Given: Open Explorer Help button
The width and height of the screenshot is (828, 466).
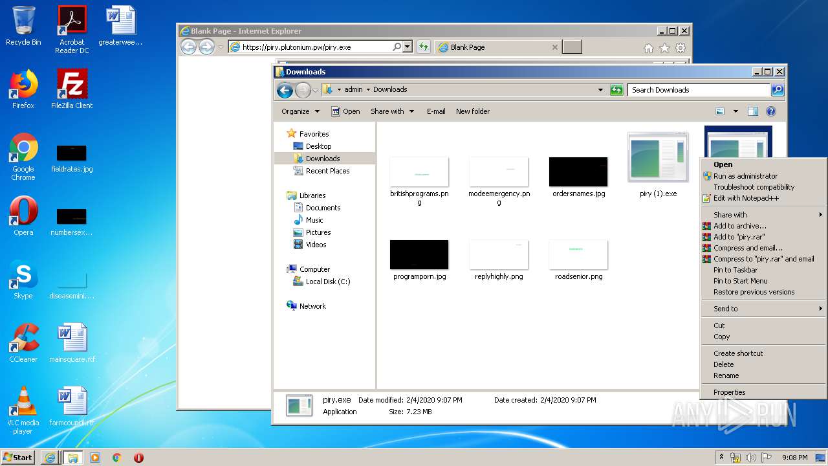Looking at the screenshot, I should (x=771, y=111).
